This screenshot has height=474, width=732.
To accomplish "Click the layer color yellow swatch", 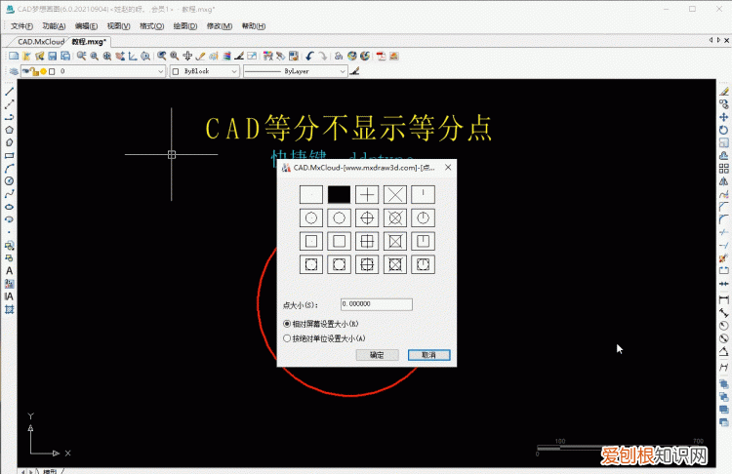I will click(x=43, y=71).
